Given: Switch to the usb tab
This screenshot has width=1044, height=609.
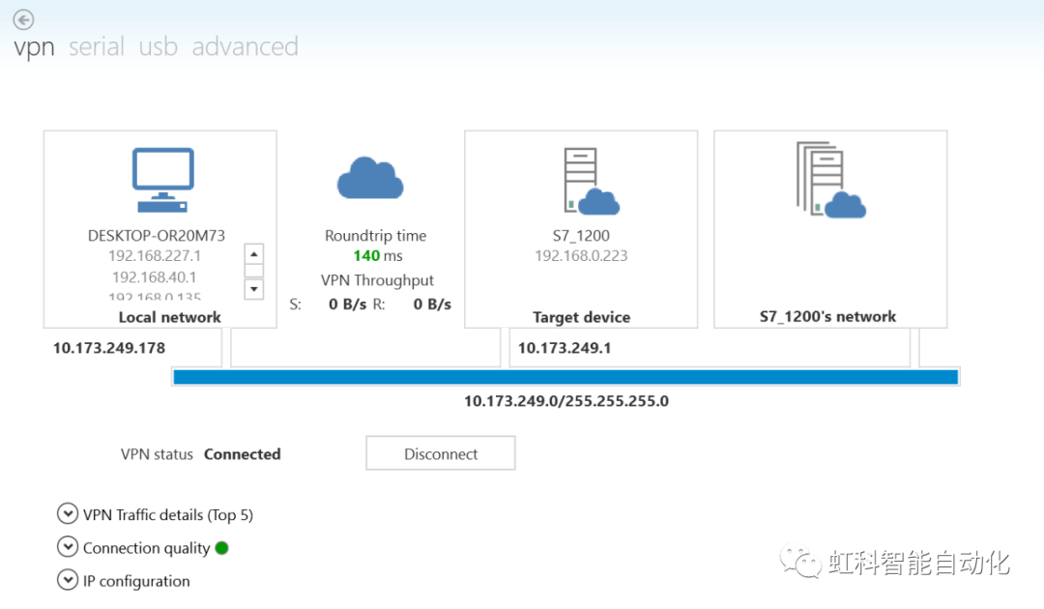Looking at the screenshot, I should (158, 46).
